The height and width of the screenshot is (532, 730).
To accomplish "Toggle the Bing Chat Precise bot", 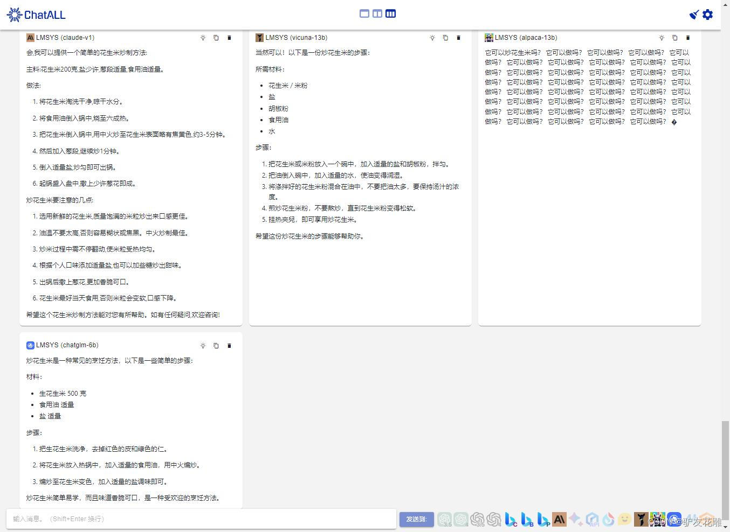I will point(543,519).
